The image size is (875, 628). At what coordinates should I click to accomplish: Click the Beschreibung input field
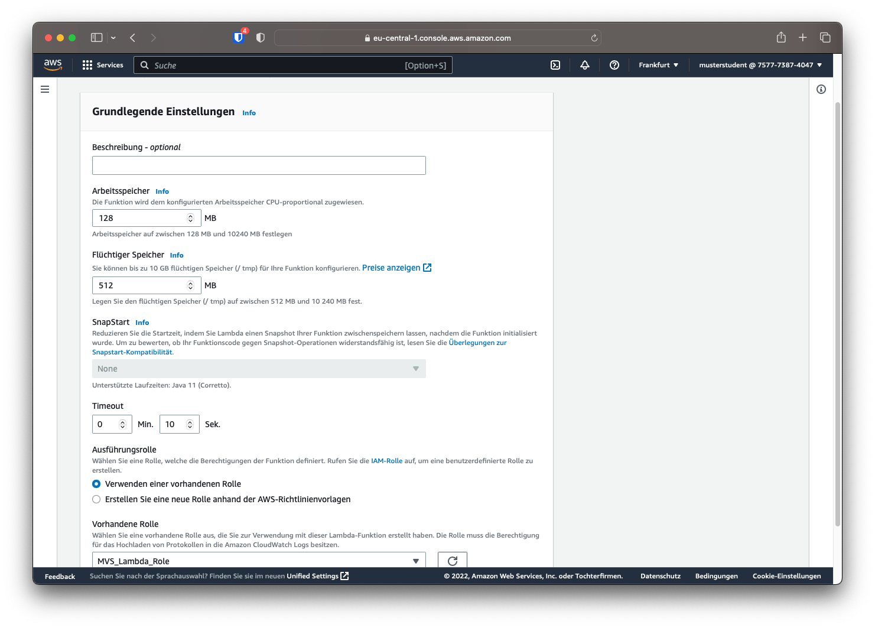click(258, 165)
